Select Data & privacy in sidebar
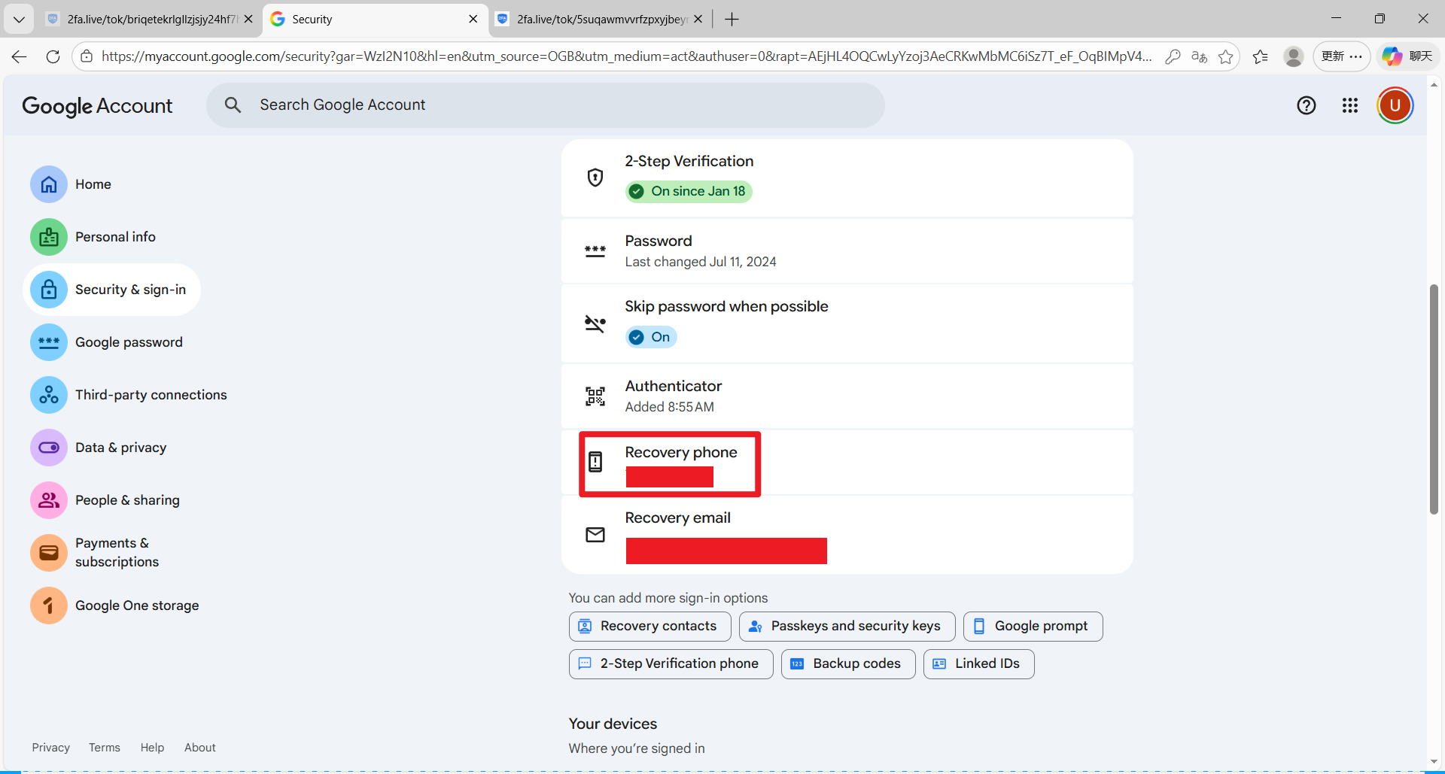The image size is (1445, 774). (x=120, y=448)
